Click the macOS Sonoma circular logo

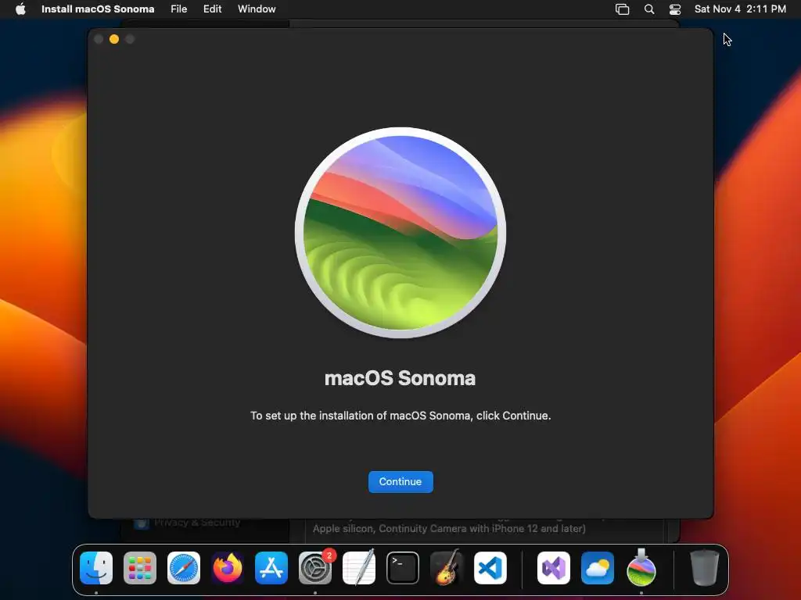(x=400, y=233)
